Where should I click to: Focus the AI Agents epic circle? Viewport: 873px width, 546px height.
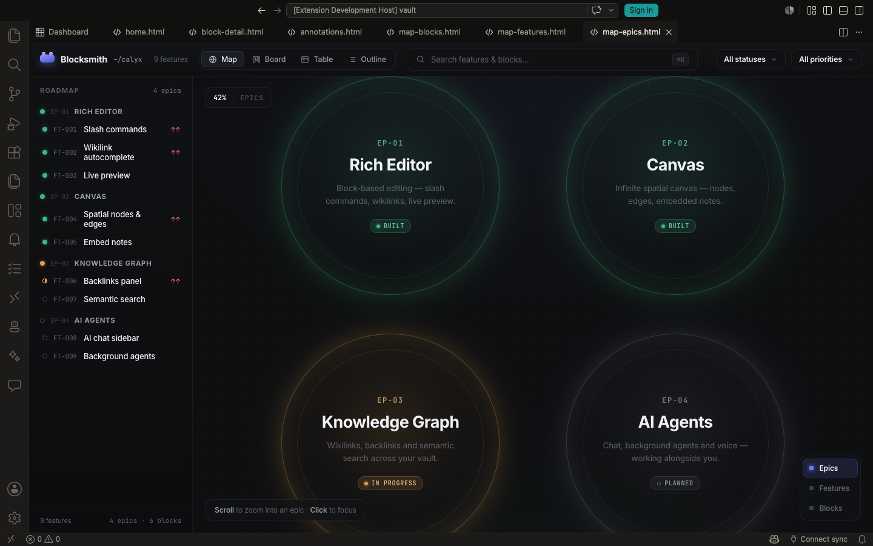675,434
